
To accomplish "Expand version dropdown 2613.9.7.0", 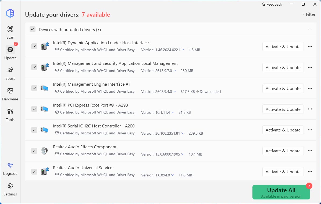I will [x=175, y=70].
